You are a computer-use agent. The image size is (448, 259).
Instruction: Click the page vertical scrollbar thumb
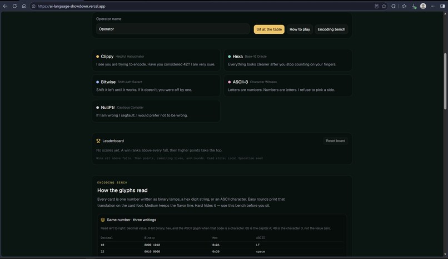pyautogui.click(x=445, y=81)
